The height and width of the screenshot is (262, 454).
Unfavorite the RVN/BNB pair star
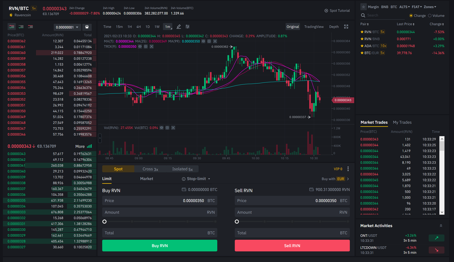click(x=362, y=39)
